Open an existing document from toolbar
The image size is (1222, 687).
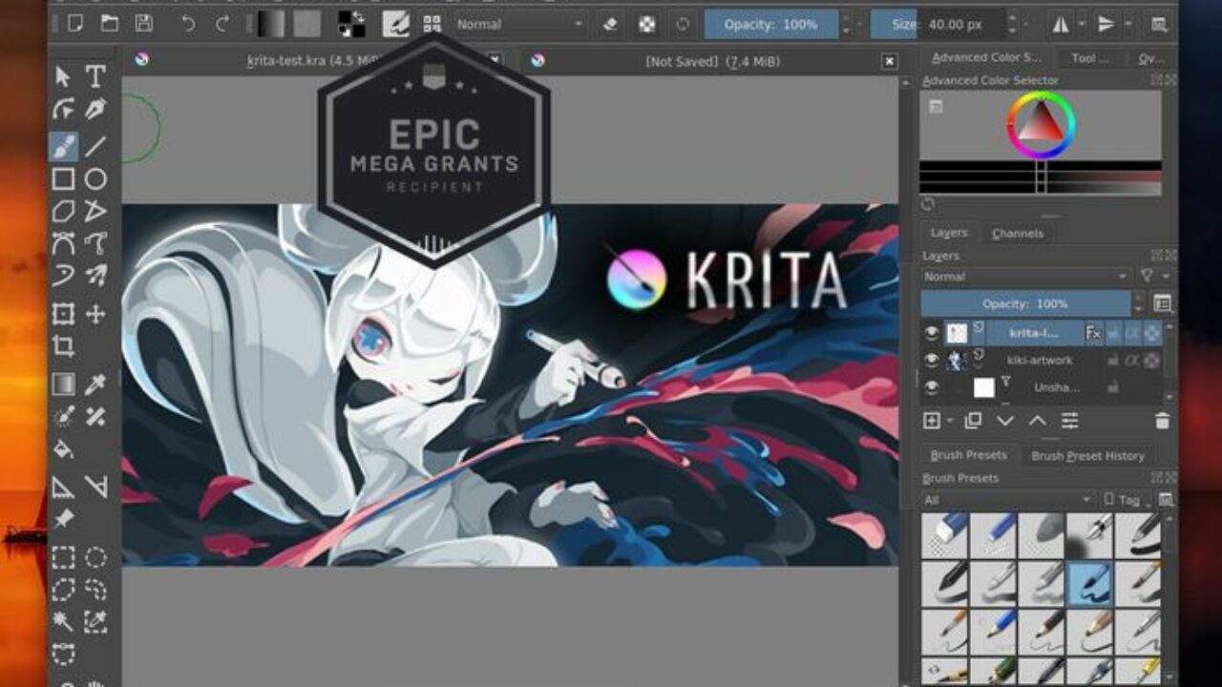coord(110,24)
